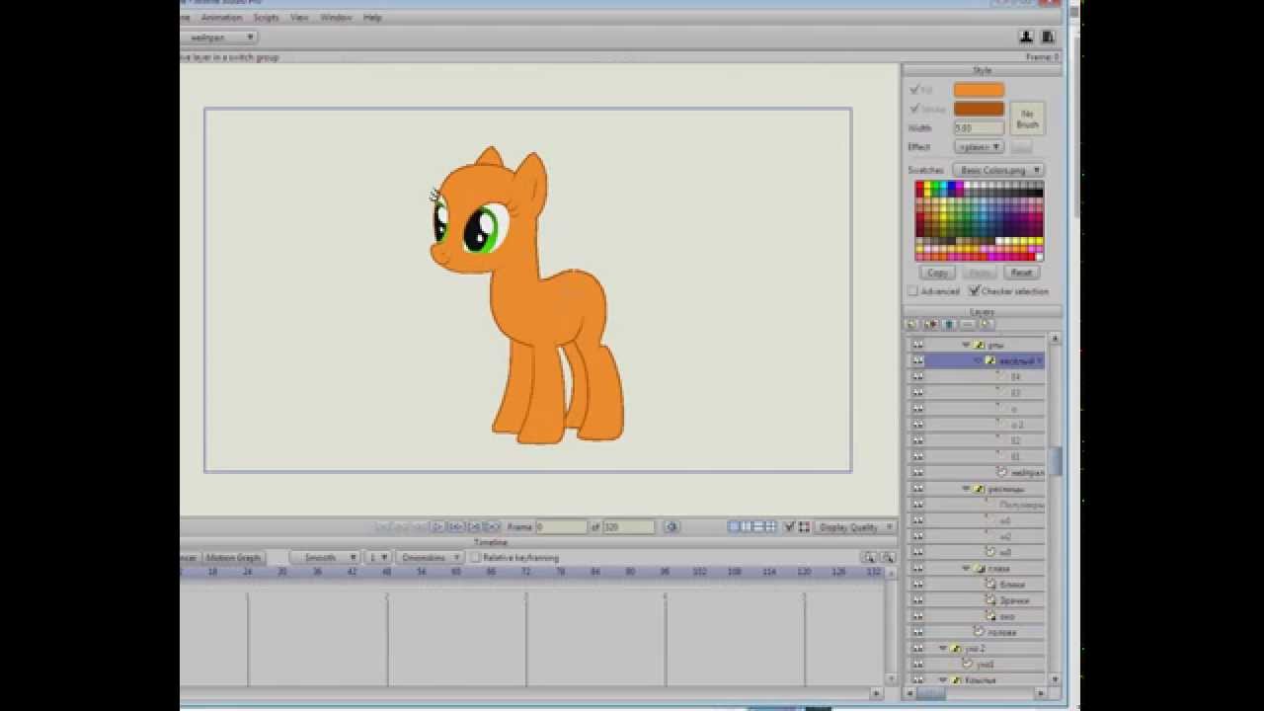Click the timeline zoom out icon

(886, 558)
